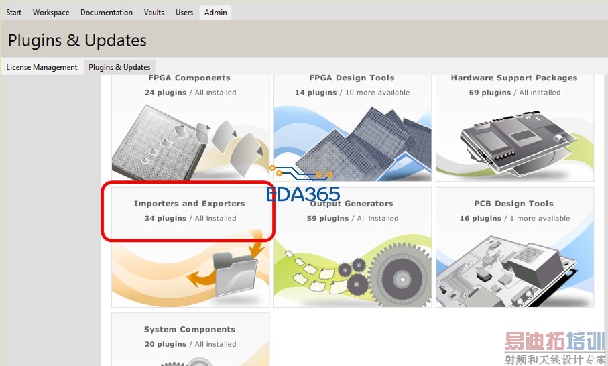Screen dimensions: 608x366
Task: Click '34 plugins / All installed' text
Action: click(x=190, y=218)
